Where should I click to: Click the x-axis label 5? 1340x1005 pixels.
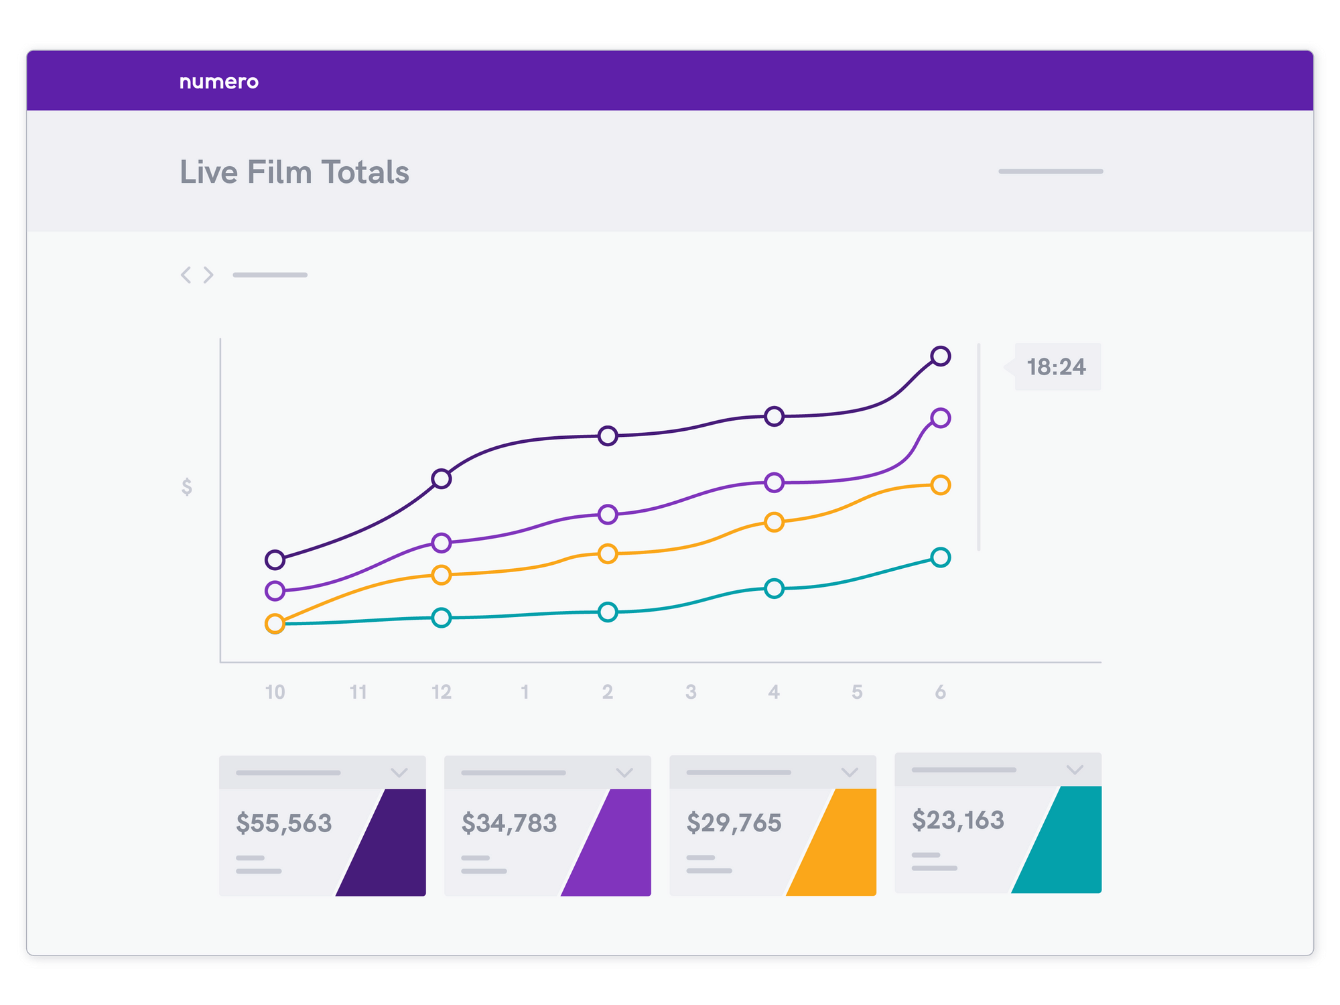pyautogui.click(x=857, y=692)
